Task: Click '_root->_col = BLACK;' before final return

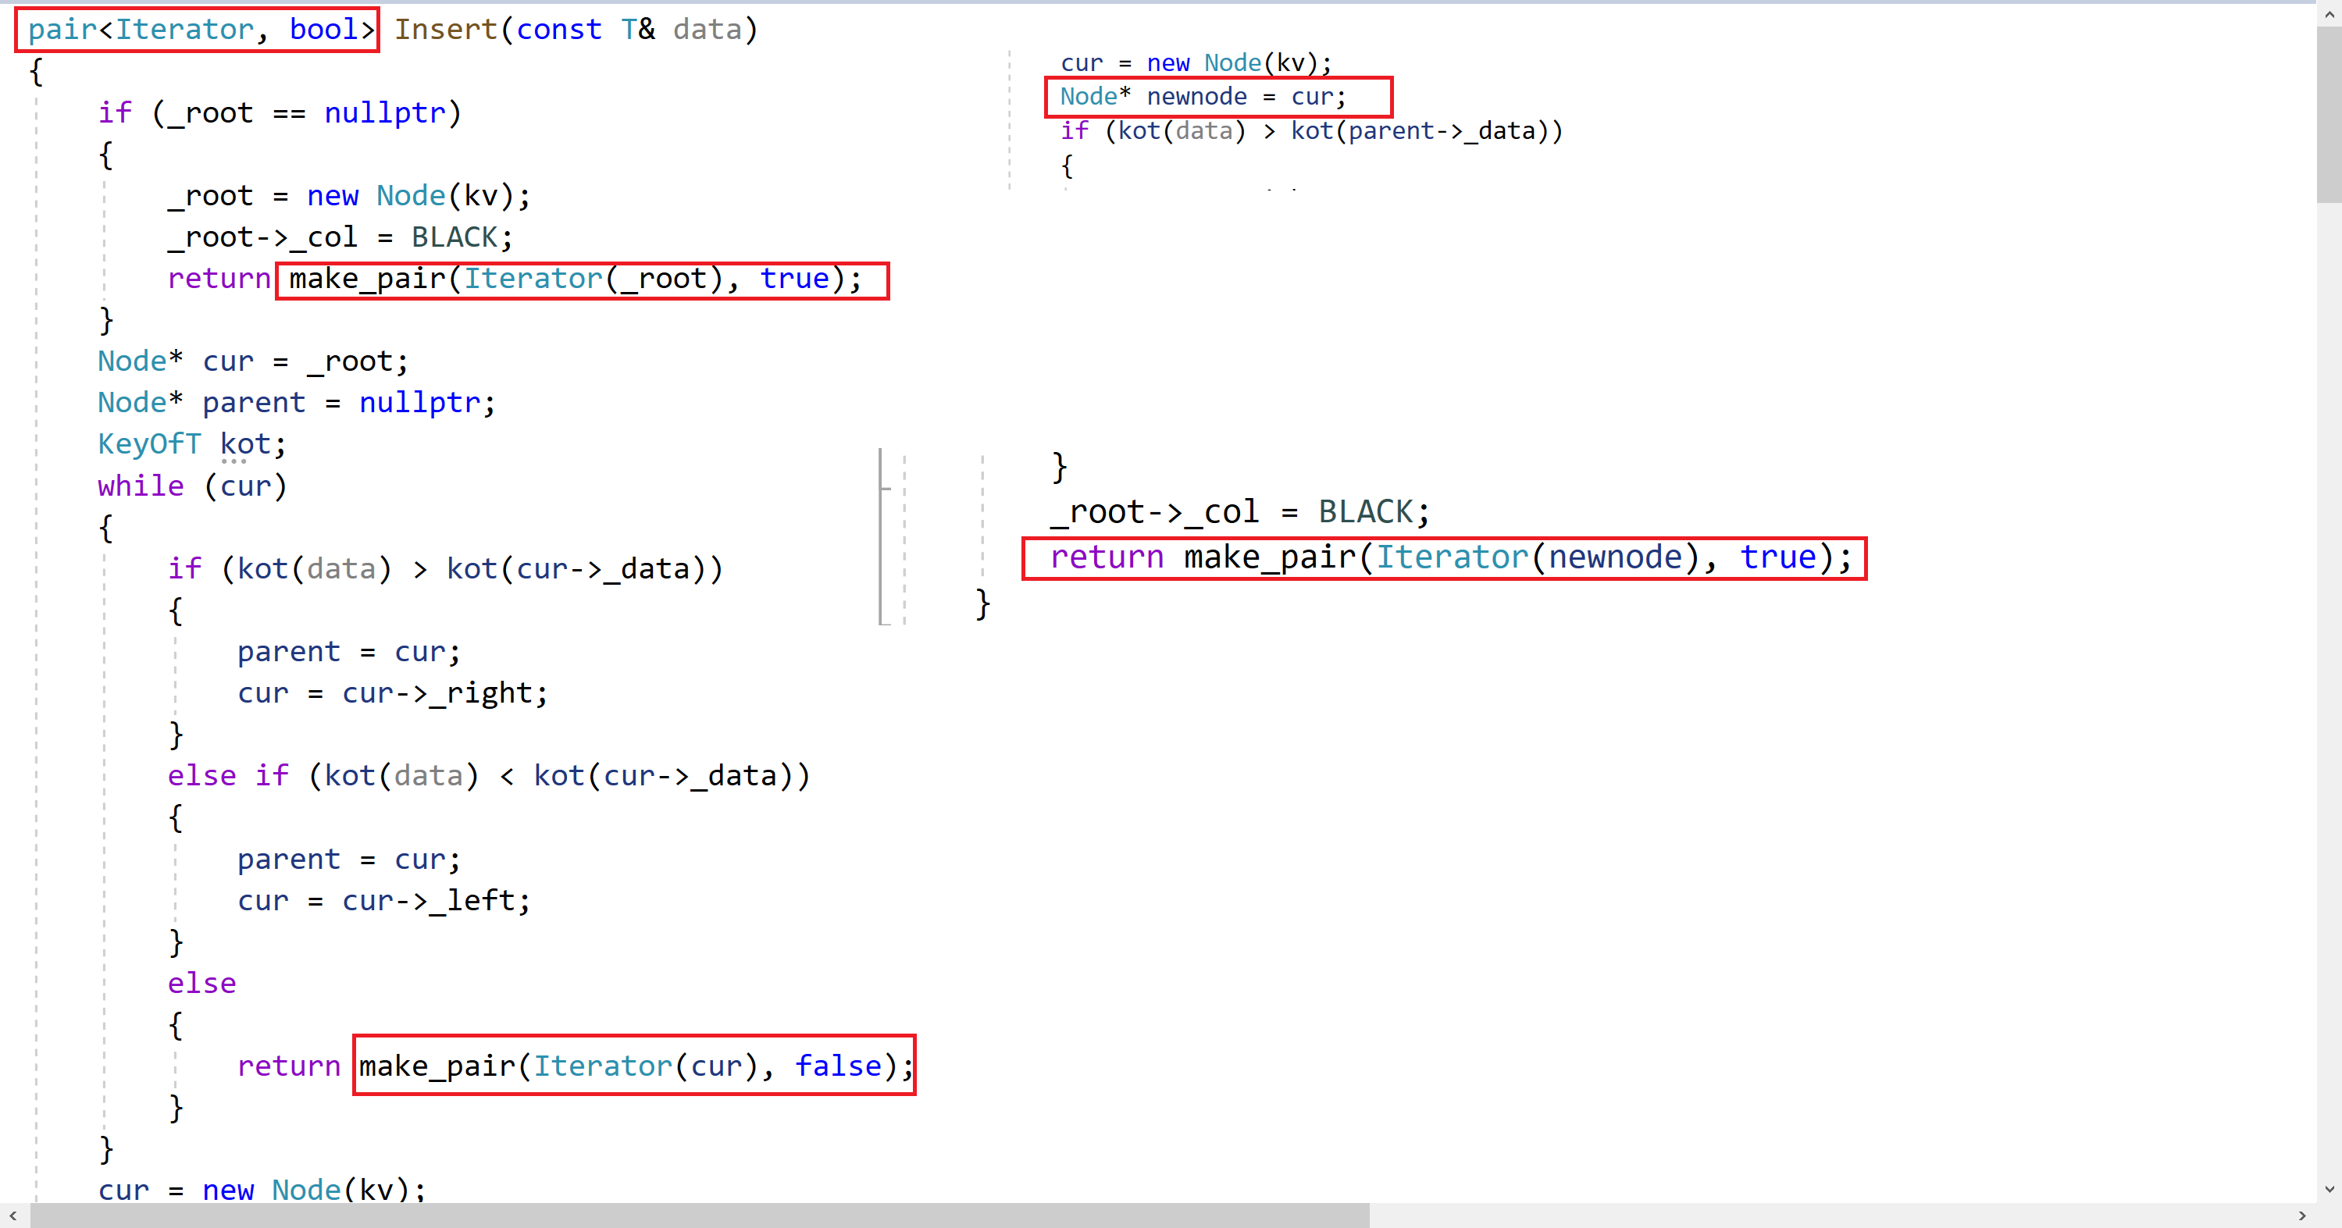Action: pyautogui.click(x=1240, y=513)
